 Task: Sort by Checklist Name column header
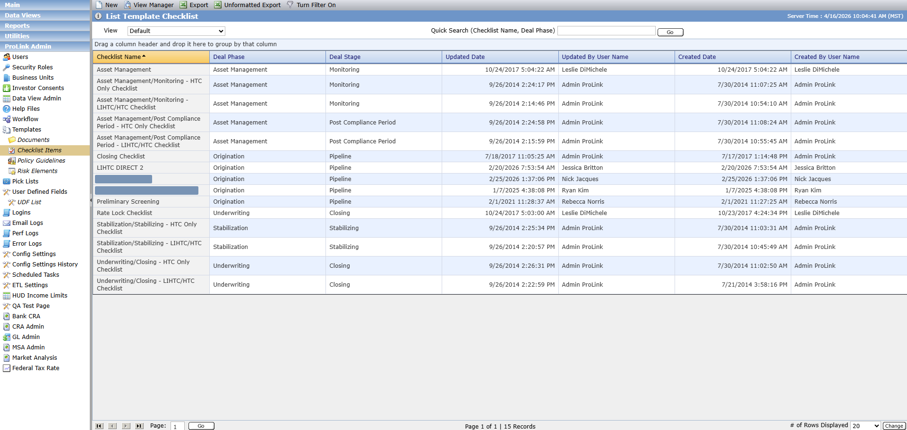[151, 57]
